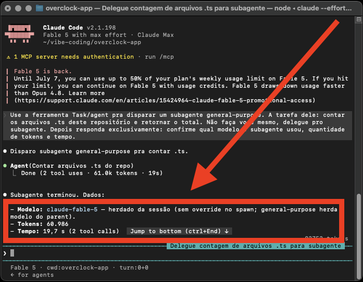
Task: Click the '← for agents' hint
Action: [32, 275]
